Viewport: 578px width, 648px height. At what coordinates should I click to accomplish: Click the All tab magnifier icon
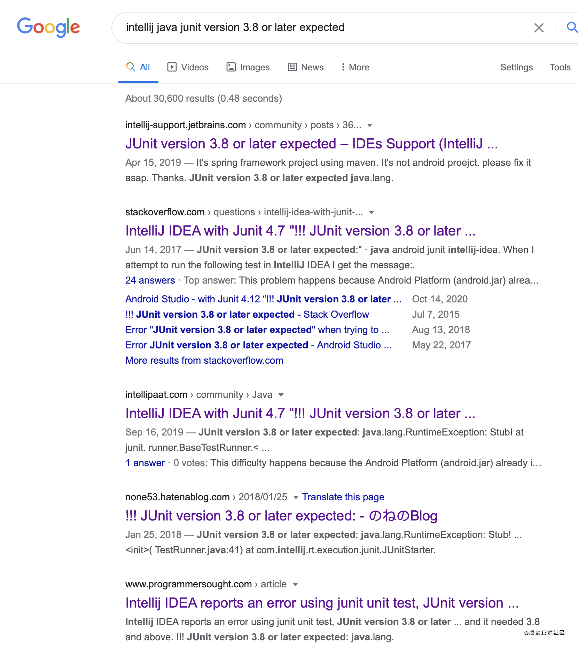point(131,67)
